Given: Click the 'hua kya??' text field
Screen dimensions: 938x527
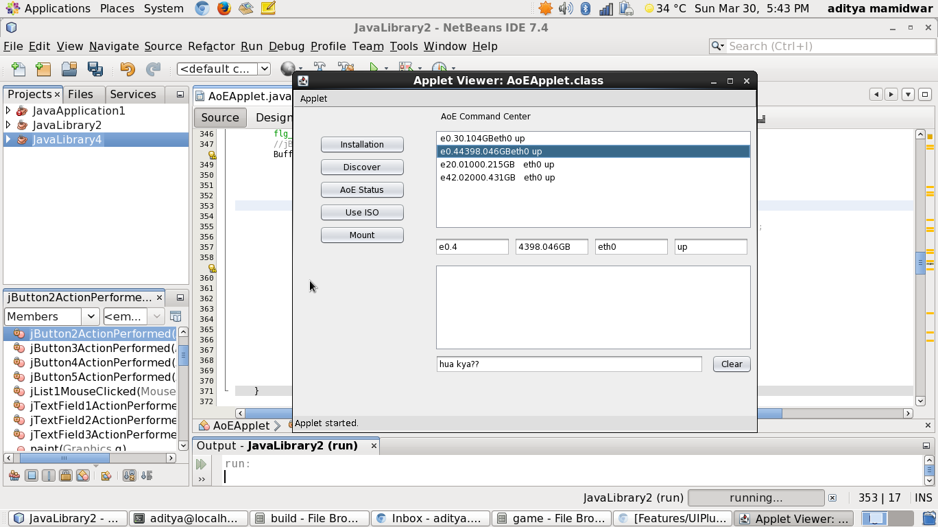Looking at the screenshot, I should tap(568, 364).
